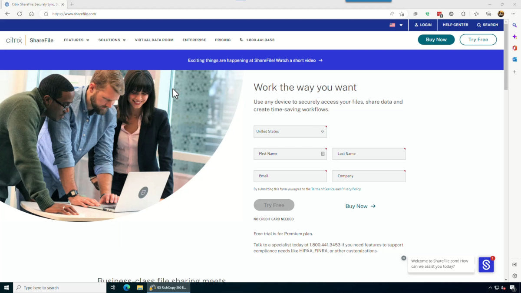This screenshot has height=293, width=521.
Task: Open the Terms of Service link
Action: click(323, 189)
